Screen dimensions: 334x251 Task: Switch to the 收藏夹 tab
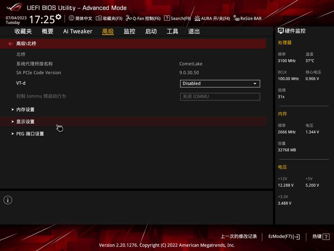(x=23, y=31)
